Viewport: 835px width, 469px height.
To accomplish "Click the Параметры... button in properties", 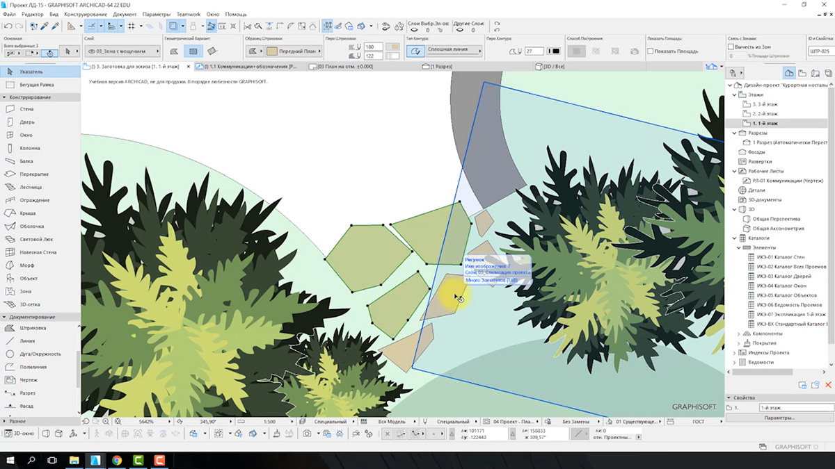I will 779,418.
